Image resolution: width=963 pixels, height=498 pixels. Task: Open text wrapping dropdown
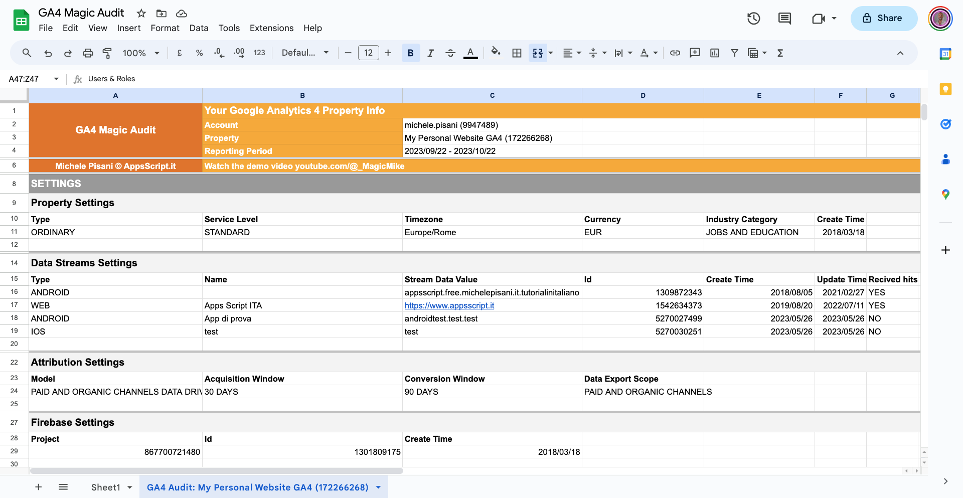pos(623,53)
